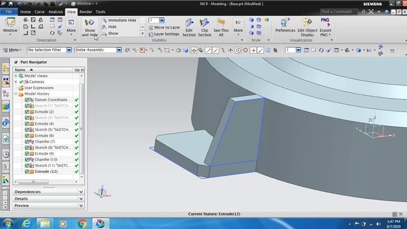Open Edit Section tool
This screenshot has width=407, height=229.
(189, 27)
